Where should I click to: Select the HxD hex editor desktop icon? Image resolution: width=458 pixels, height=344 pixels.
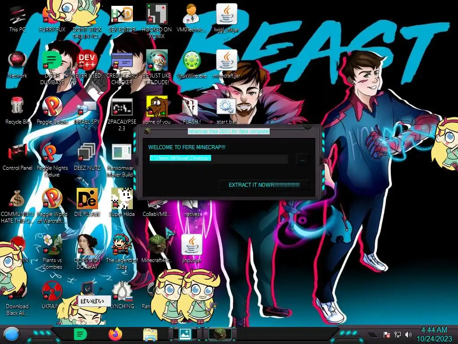pos(122,19)
